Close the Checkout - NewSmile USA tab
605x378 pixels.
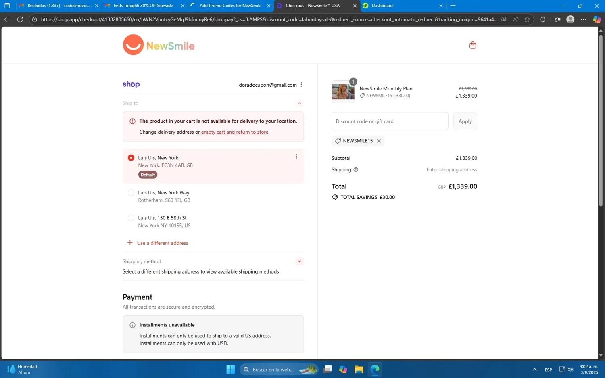tap(355, 6)
